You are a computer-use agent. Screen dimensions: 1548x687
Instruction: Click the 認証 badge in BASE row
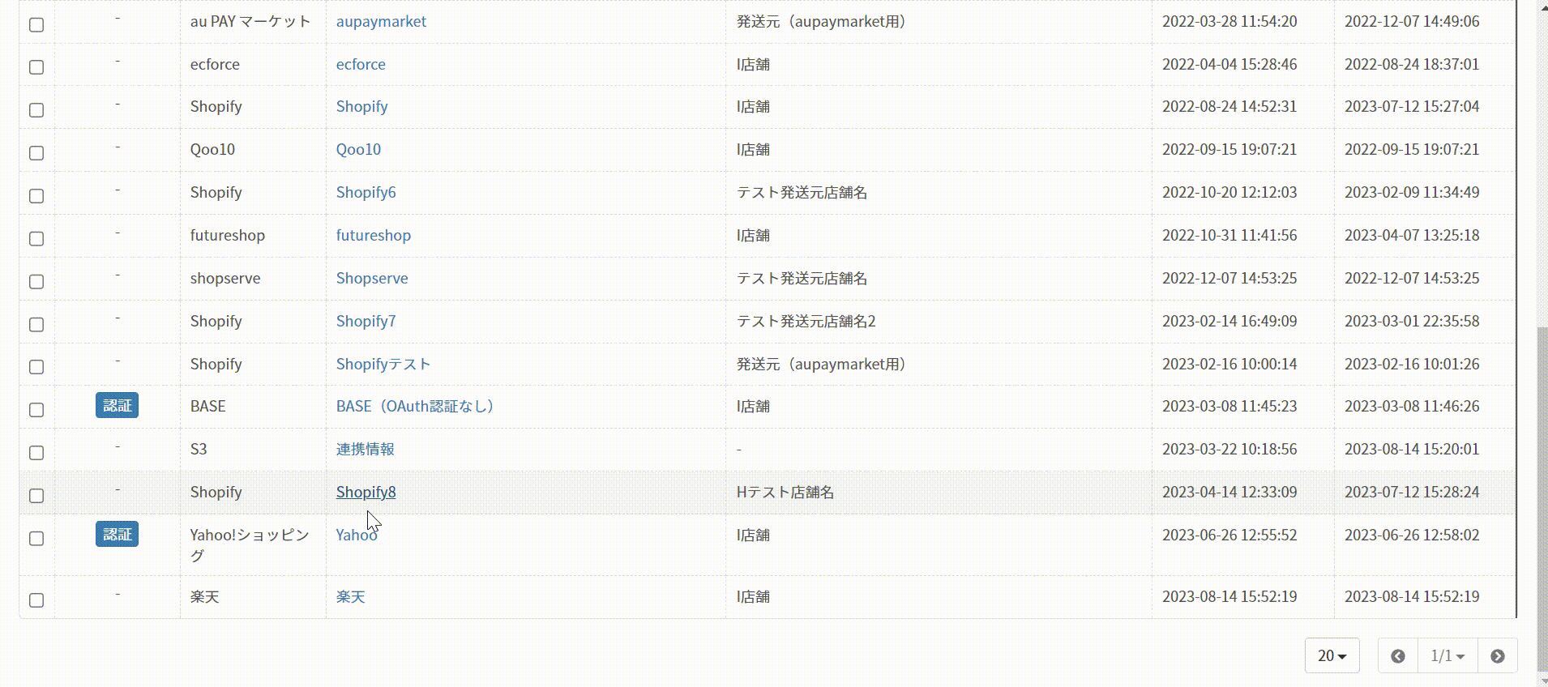(117, 406)
